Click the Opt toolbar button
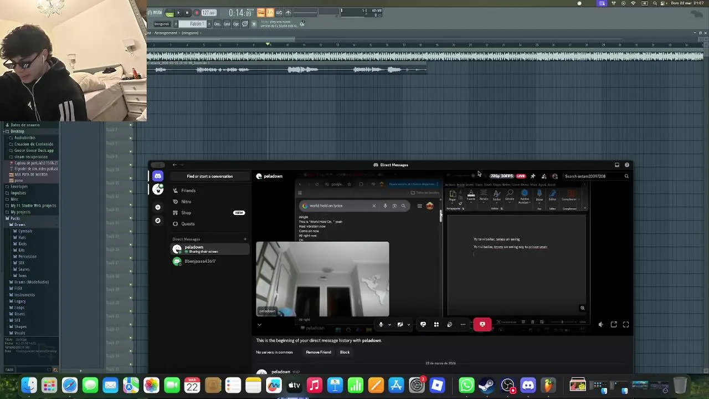Screen dimensions: 709x399 pos(236,24)
